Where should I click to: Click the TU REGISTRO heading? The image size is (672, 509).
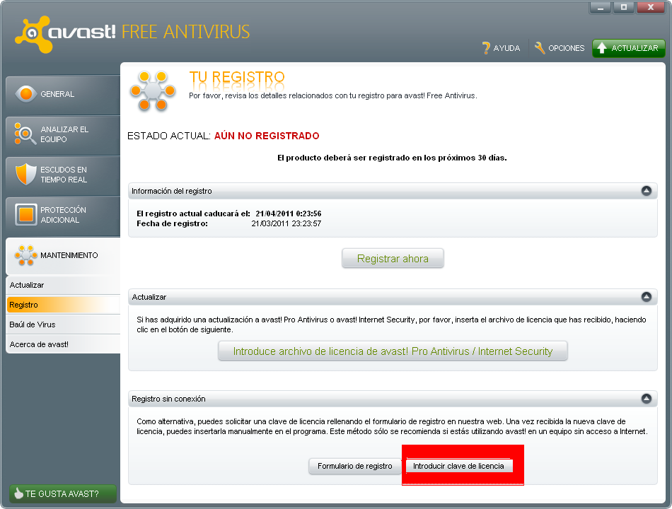pos(237,77)
